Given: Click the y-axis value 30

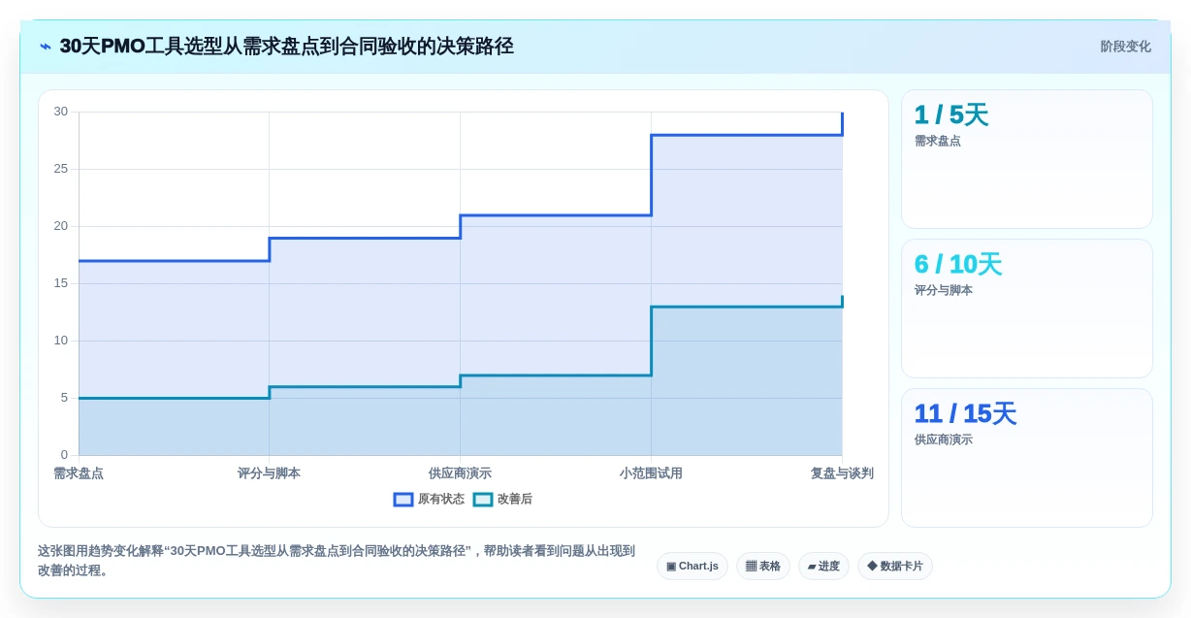Looking at the screenshot, I should [x=61, y=112].
